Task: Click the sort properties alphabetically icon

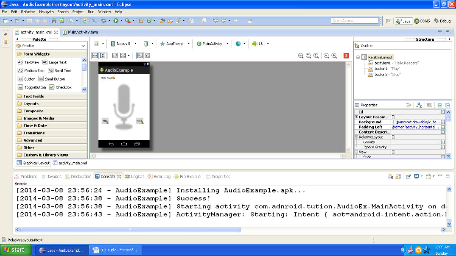Action: pos(419,105)
